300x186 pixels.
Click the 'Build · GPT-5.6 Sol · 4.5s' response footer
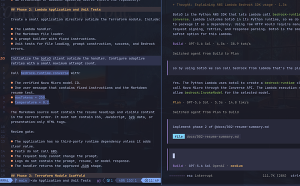point(211,43)
